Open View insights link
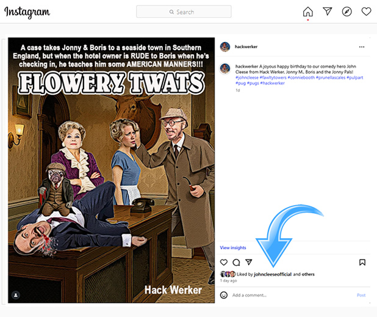The image size is (377, 317). (x=233, y=247)
